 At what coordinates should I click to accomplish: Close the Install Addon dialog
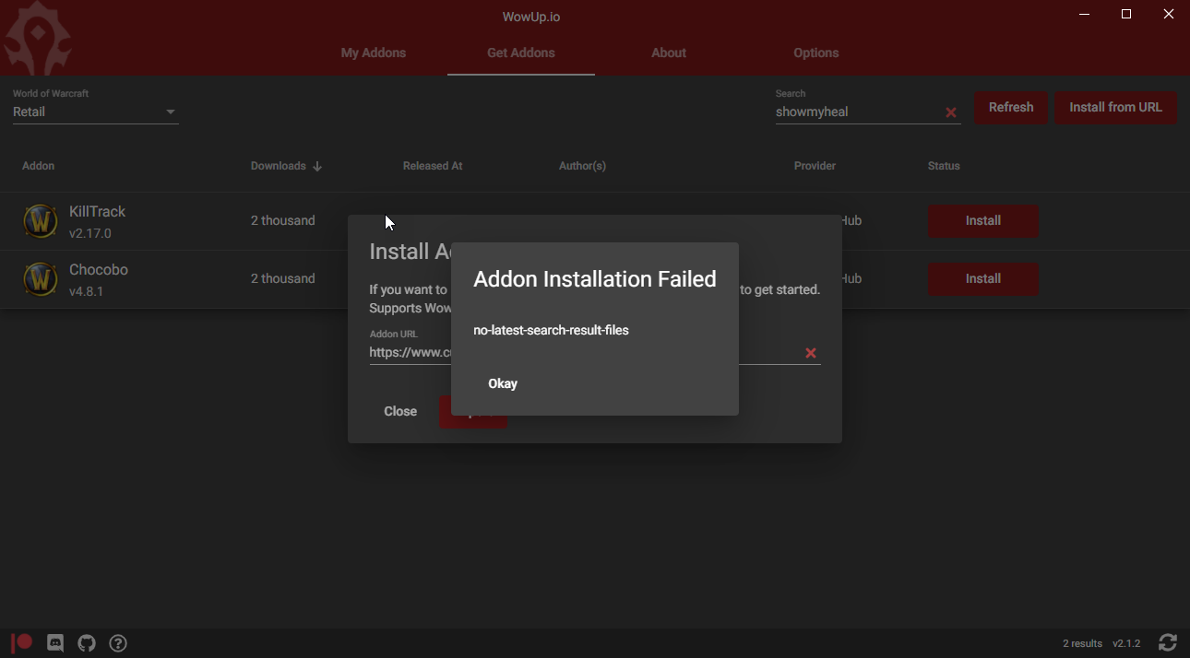(x=400, y=411)
